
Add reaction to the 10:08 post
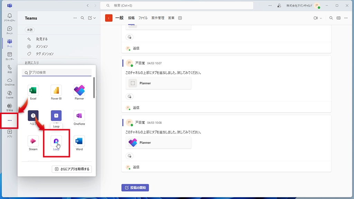pos(129,156)
